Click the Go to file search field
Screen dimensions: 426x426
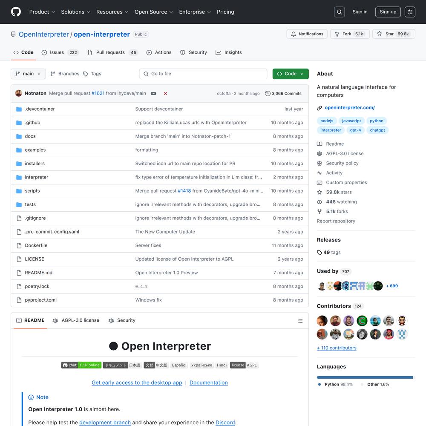click(203, 74)
